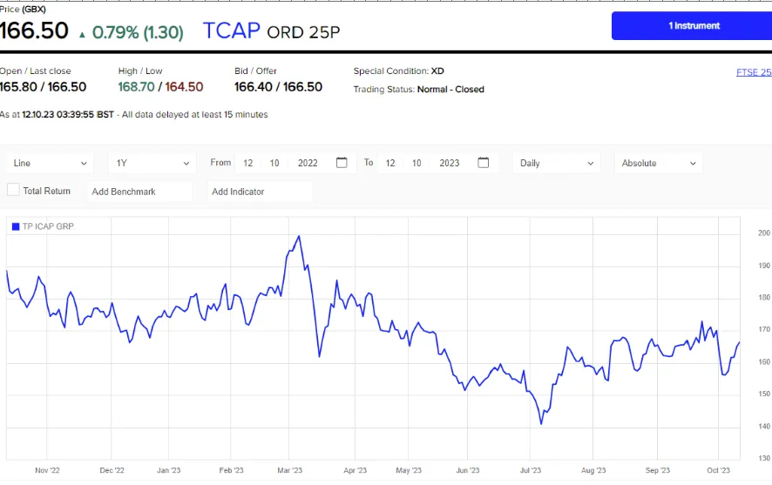The width and height of the screenshot is (772, 485).
Task: Click the To day field showing 12
Action: pyautogui.click(x=390, y=163)
